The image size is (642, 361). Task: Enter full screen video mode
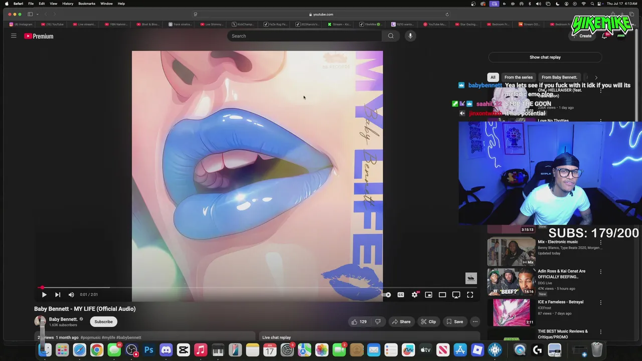[x=470, y=295]
